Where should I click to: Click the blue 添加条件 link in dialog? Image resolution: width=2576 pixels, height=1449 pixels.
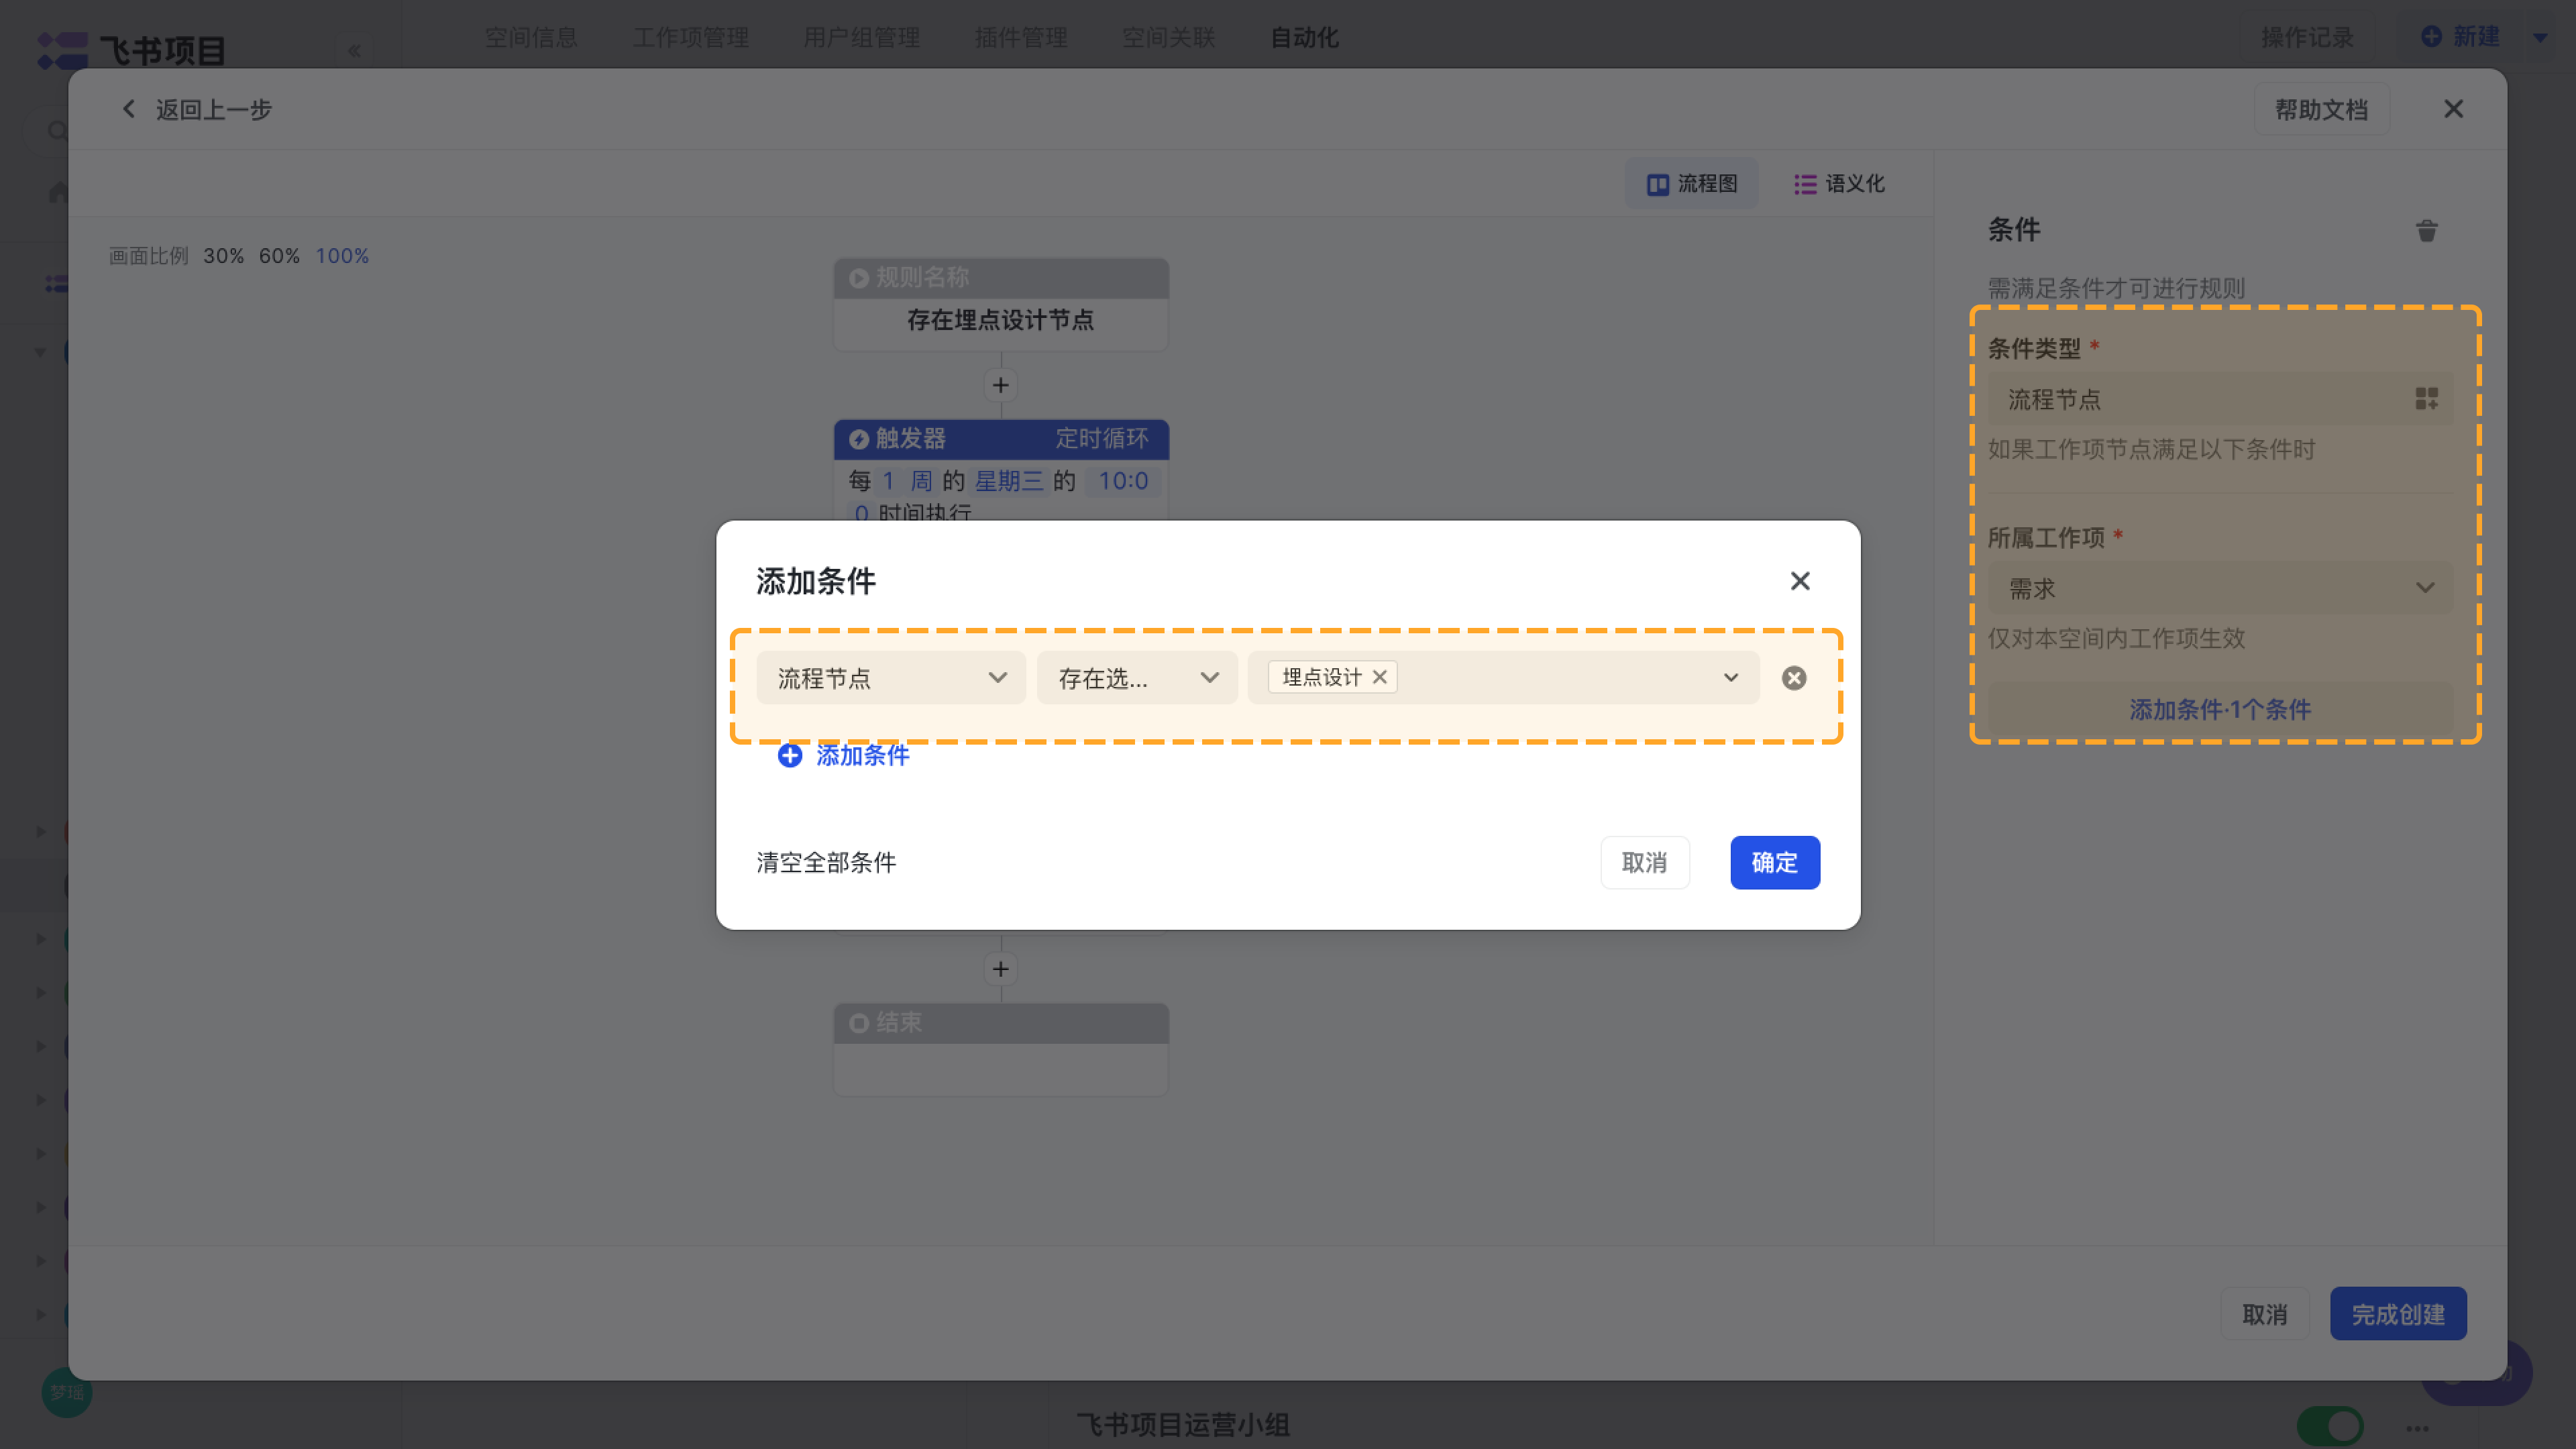click(x=863, y=755)
